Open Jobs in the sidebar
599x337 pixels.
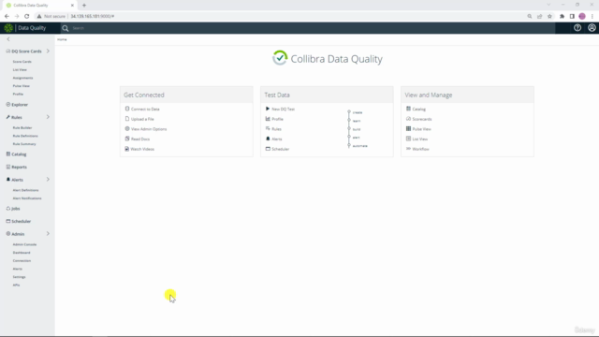pos(13,209)
